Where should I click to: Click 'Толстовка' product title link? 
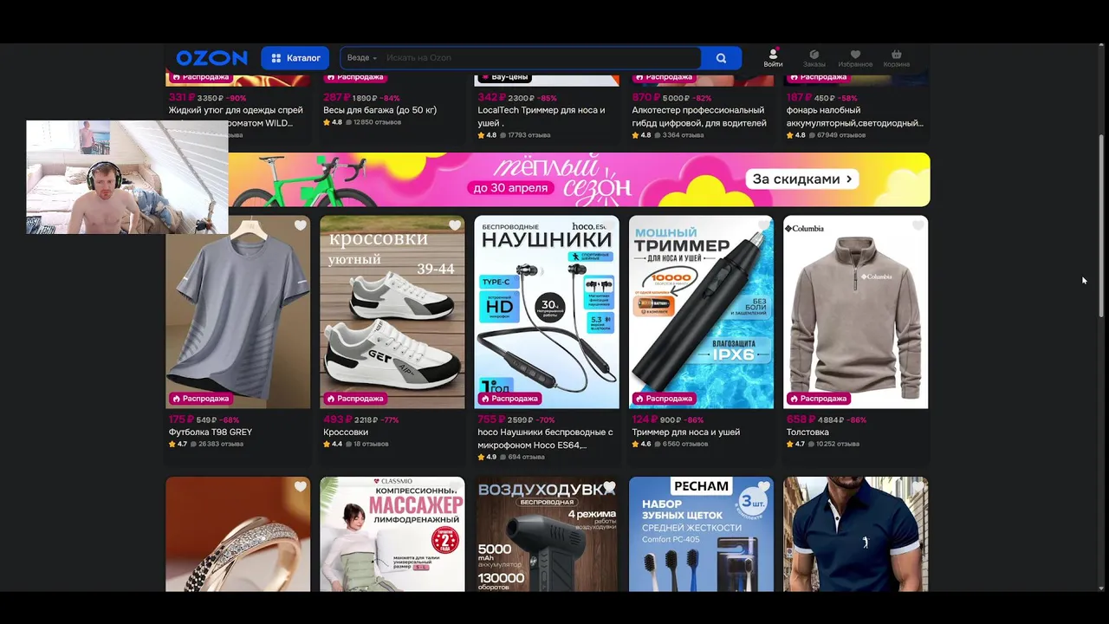(807, 432)
